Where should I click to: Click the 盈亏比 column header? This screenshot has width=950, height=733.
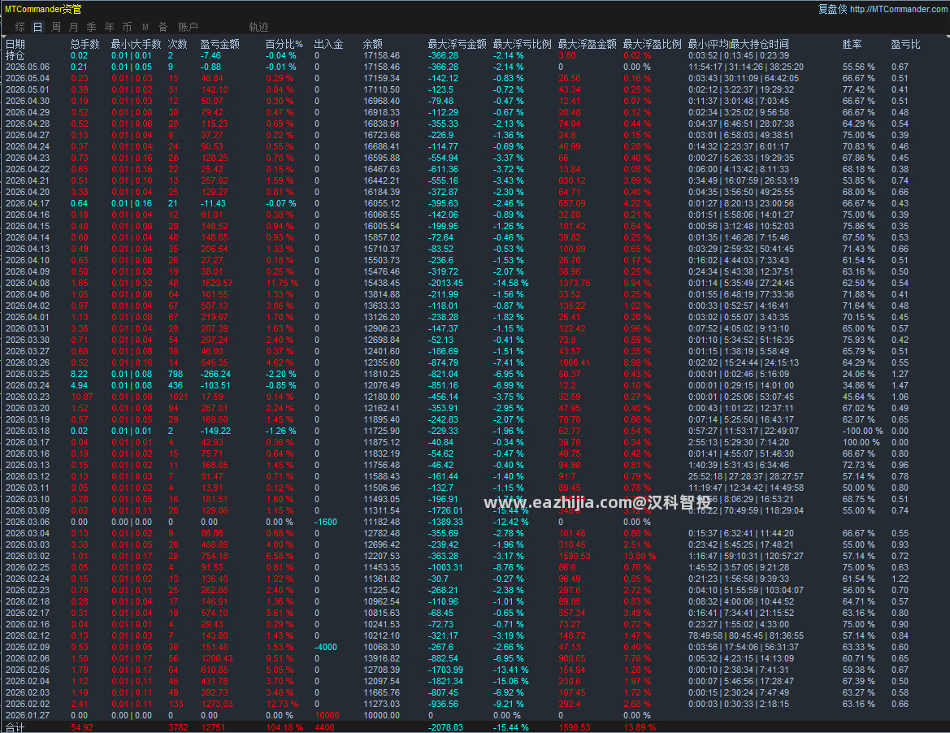tap(906, 44)
